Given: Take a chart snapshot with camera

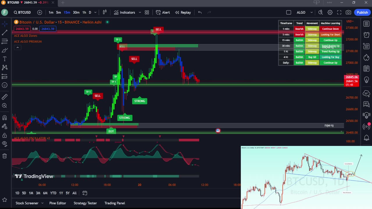Looking at the screenshot, I should coord(348,12).
